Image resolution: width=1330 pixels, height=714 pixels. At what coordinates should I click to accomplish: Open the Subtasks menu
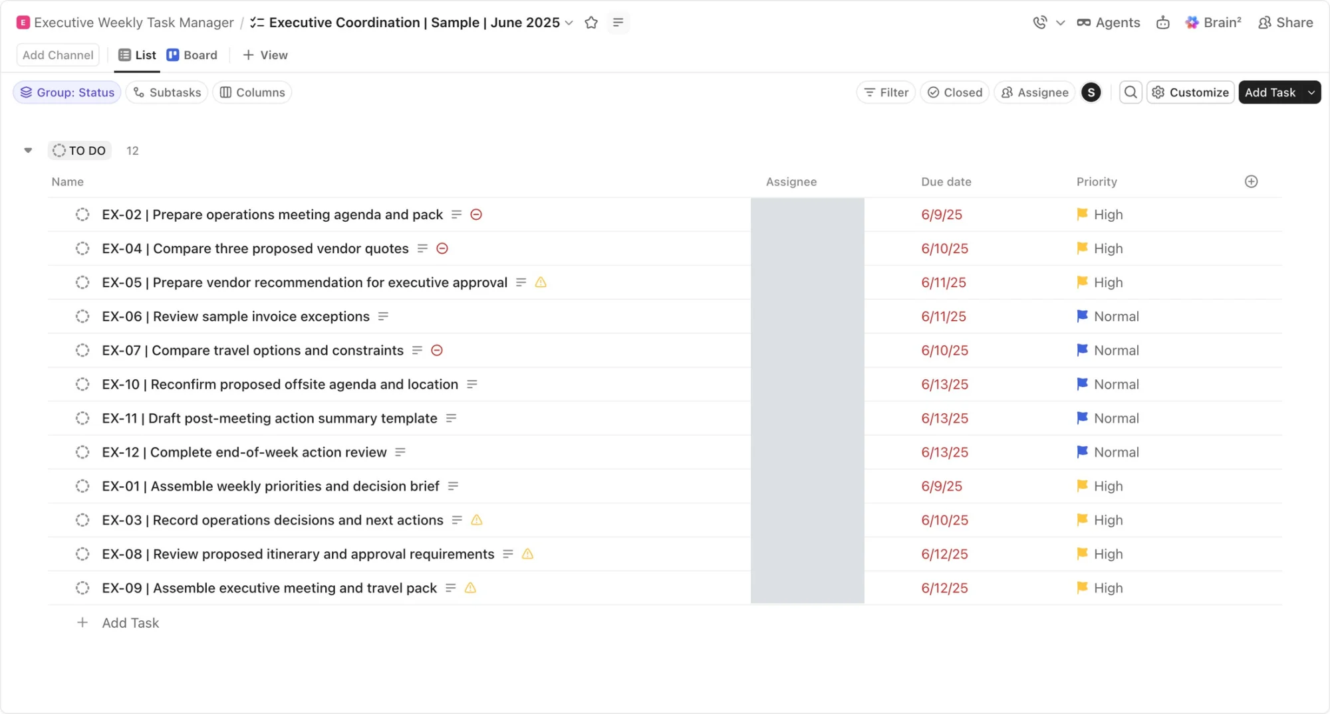[167, 92]
